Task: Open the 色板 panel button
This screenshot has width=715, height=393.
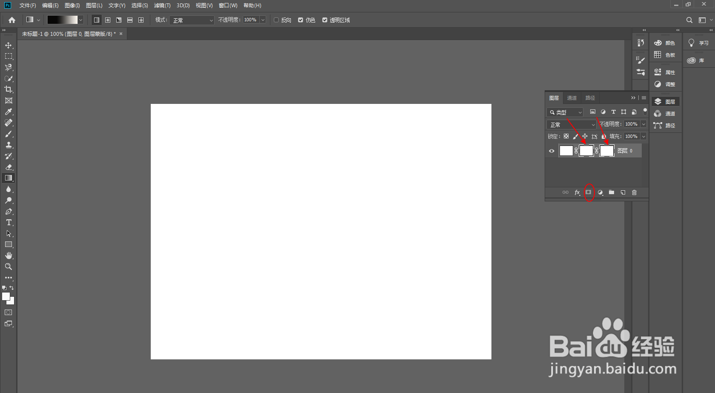Action: (665, 55)
